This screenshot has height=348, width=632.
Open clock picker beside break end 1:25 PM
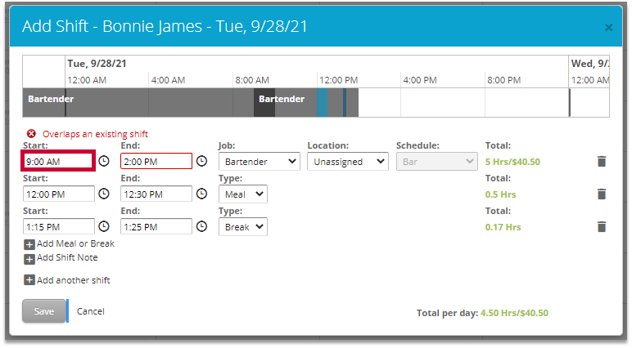(x=201, y=226)
